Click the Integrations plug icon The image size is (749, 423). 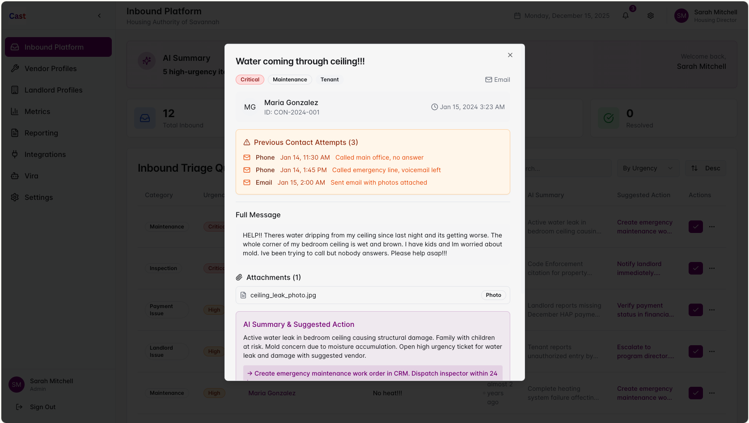[x=15, y=154]
